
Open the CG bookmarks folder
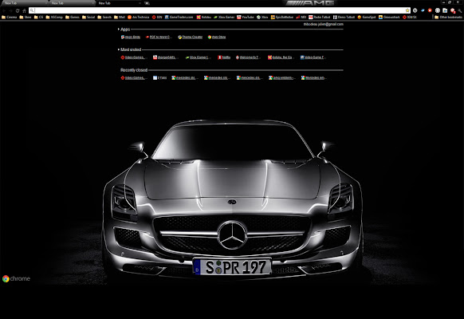coord(38,18)
